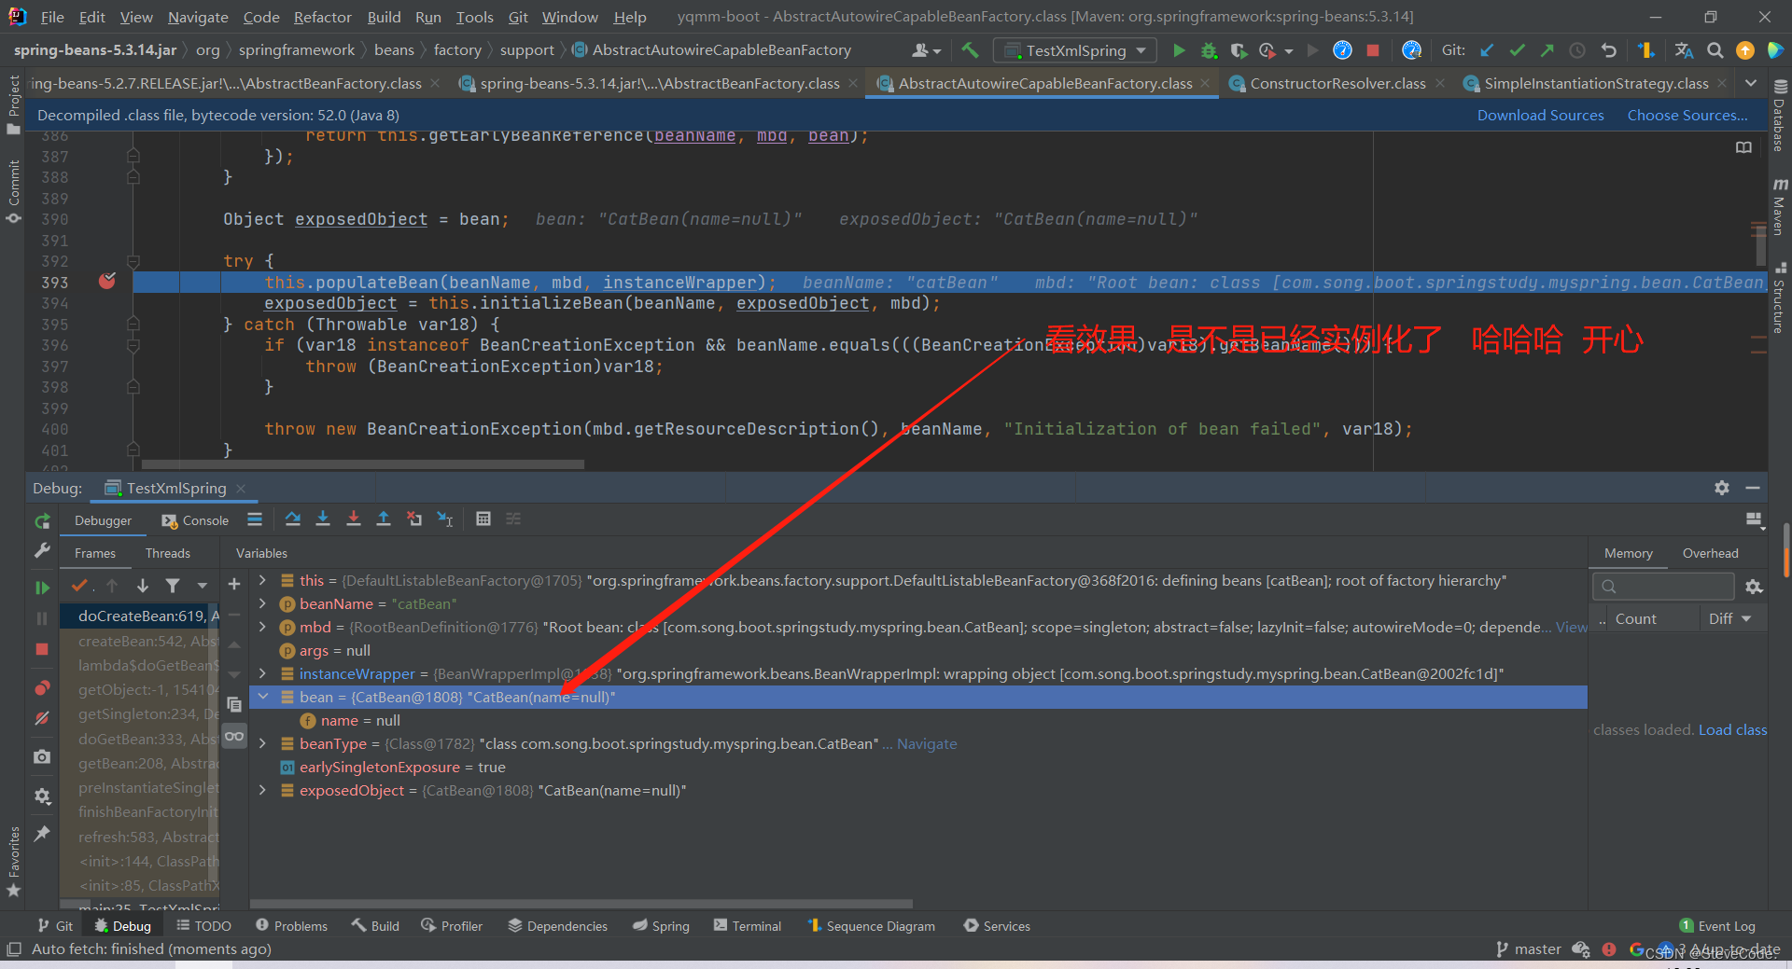The width and height of the screenshot is (1792, 969).
Task: Resume program with green resume icon
Action: tap(42, 588)
